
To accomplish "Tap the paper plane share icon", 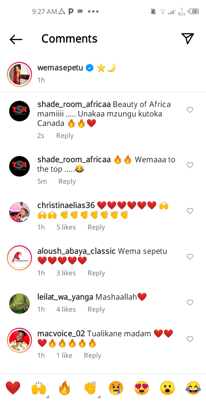I will (188, 39).
